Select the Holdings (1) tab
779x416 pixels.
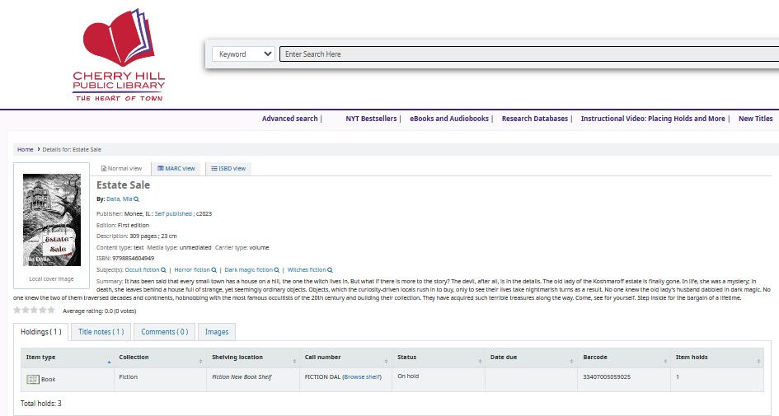[40, 332]
